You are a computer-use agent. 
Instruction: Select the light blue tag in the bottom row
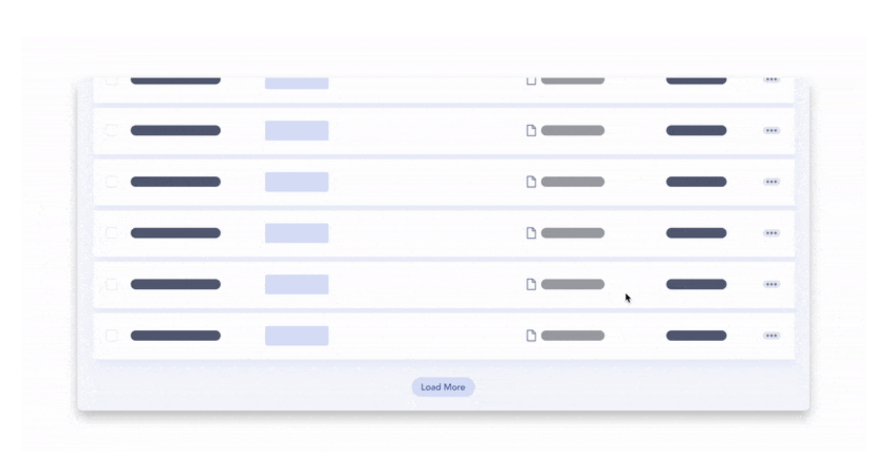(x=296, y=336)
